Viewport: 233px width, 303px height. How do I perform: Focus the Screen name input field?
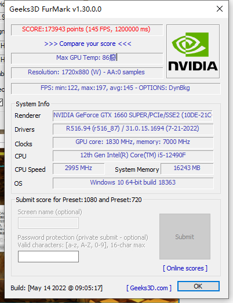(48, 223)
